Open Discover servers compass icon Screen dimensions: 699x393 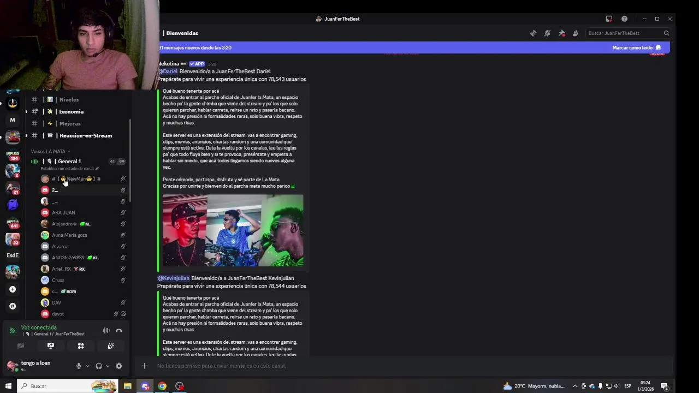[13, 306]
